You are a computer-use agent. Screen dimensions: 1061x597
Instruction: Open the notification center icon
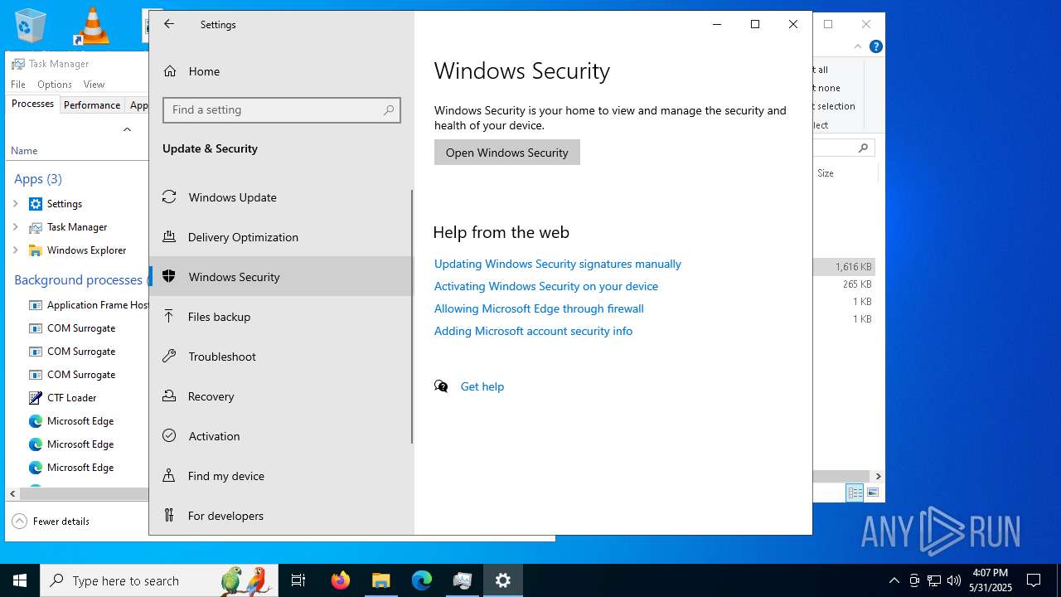(1034, 580)
